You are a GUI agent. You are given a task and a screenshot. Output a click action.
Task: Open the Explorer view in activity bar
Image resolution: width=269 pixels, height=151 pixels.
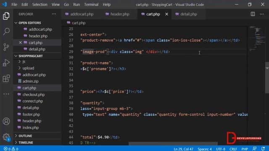pos(6,16)
